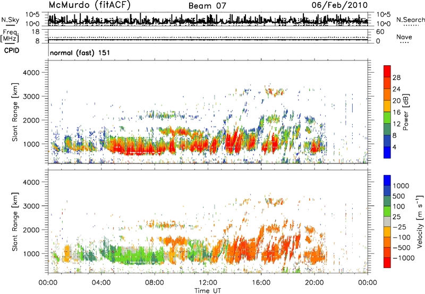Click the "McMurdo (fitACF)" plot title
Image resolution: width=425 pixels, height=294 pixels.
(89, 5)
